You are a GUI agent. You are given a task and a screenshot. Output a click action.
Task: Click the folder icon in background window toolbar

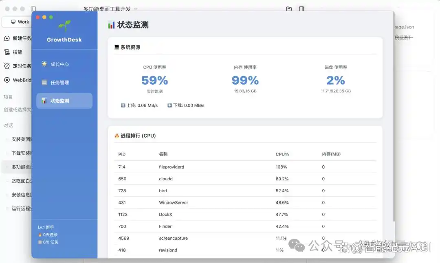[x=289, y=9]
